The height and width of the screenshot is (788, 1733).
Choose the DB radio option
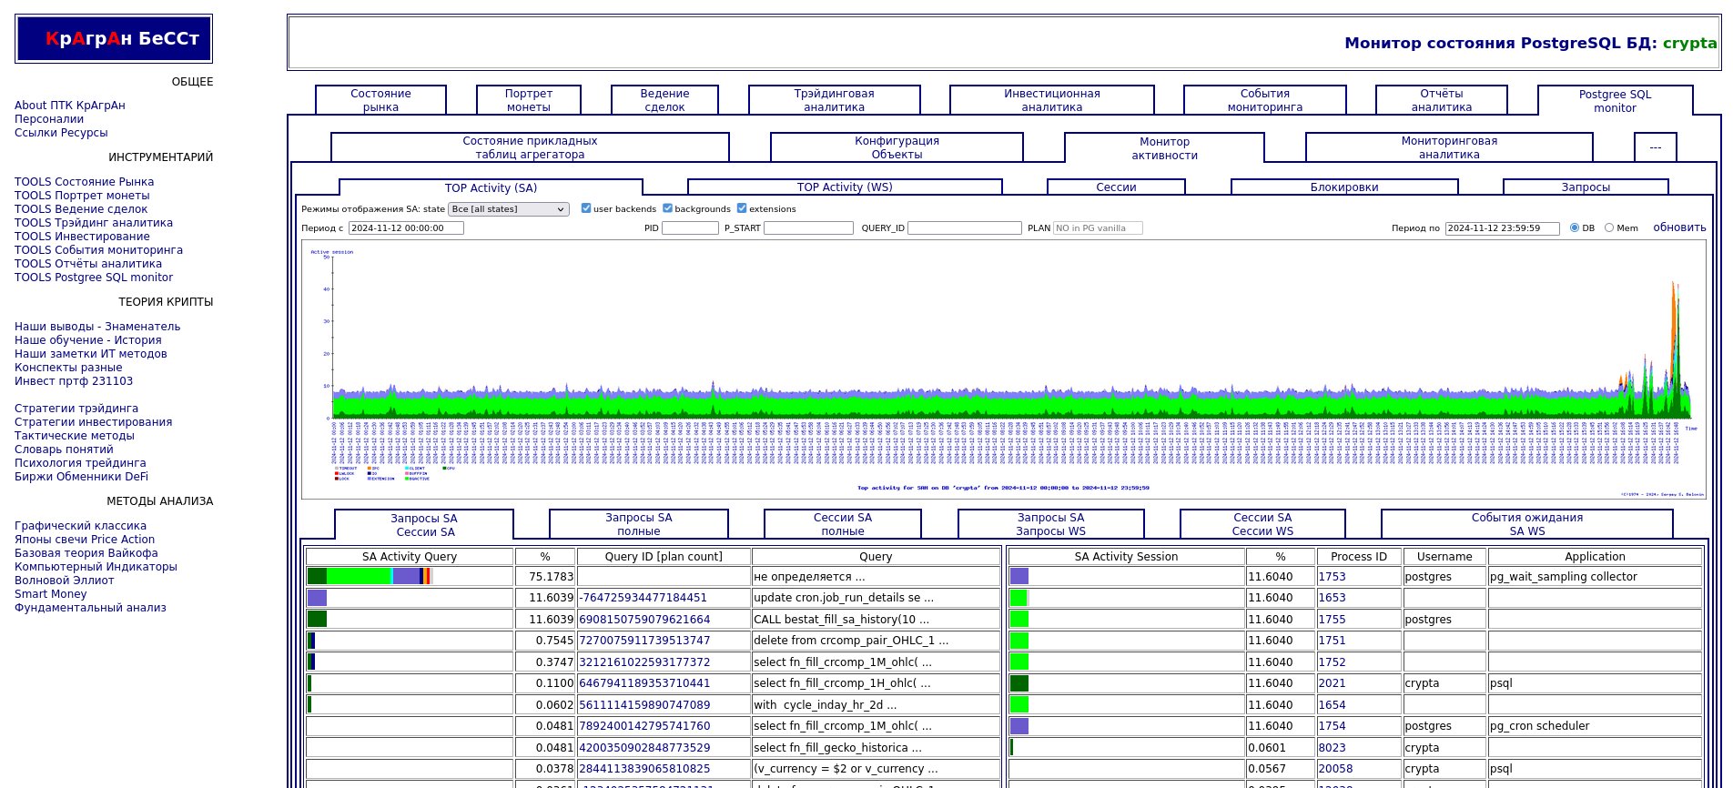point(1574,228)
